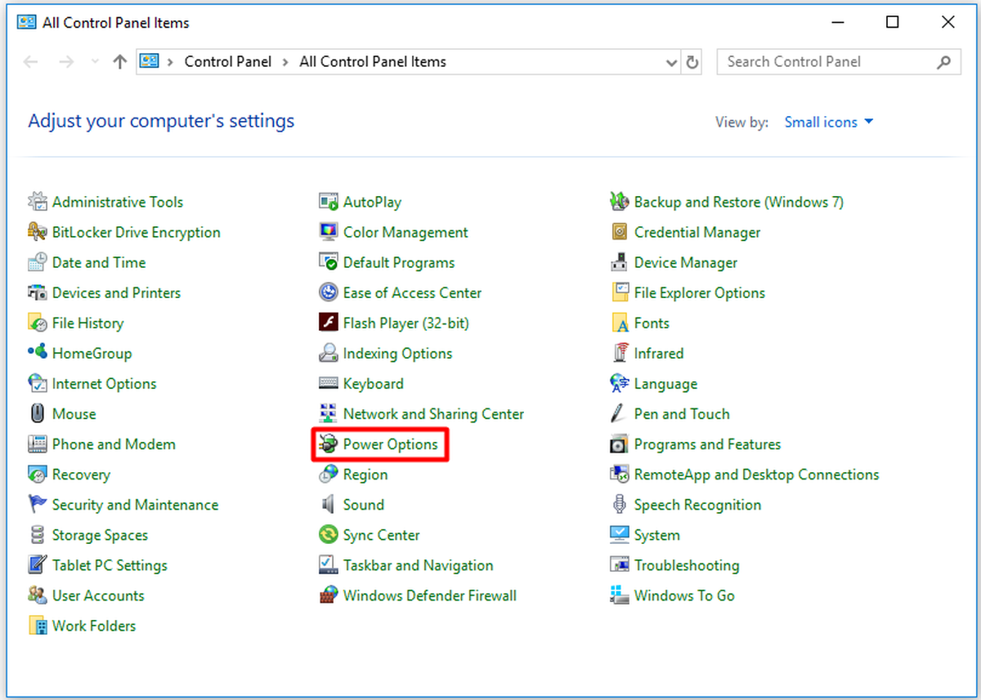Expand chevron before Control Panel breadcrumb
Image resolution: width=981 pixels, height=700 pixels.
click(x=171, y=62)
